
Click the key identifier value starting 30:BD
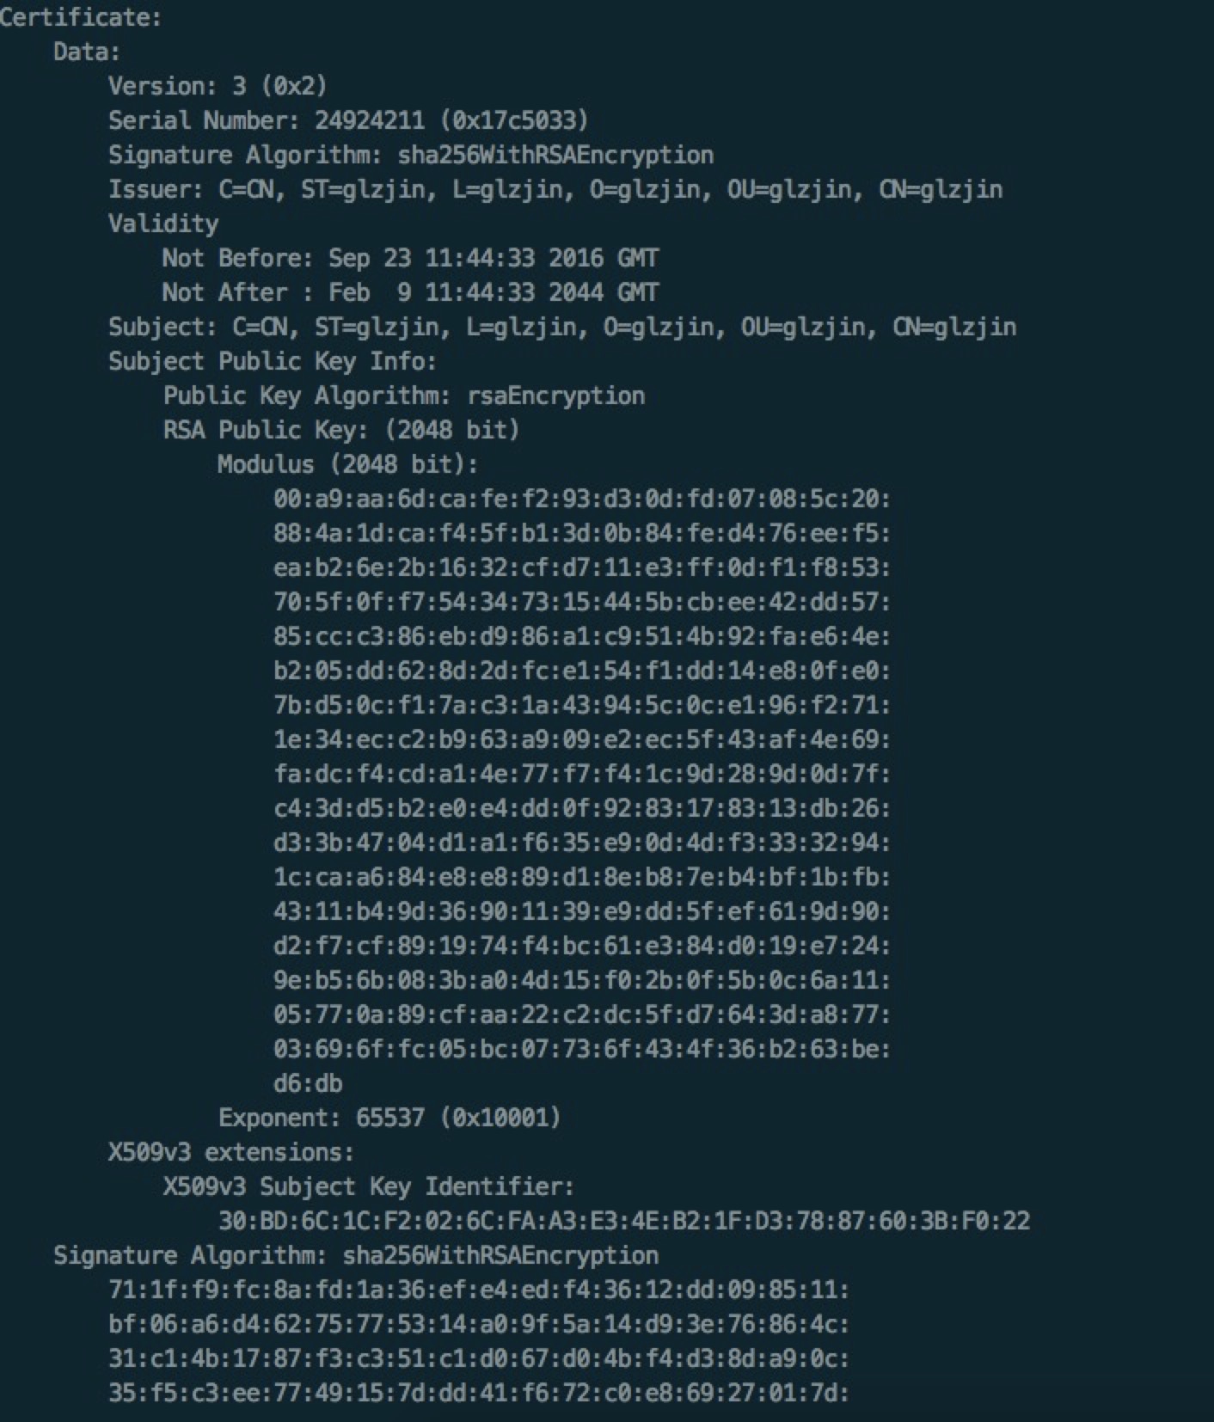[x=623, y=1221]
